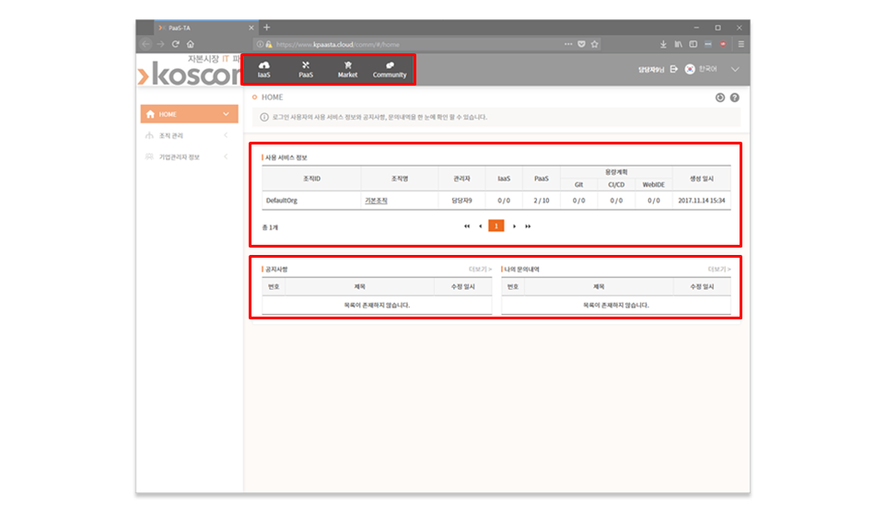This screenshot has width=886, height=520.
Task: Open the Community menu
Action: pos(390,69)
